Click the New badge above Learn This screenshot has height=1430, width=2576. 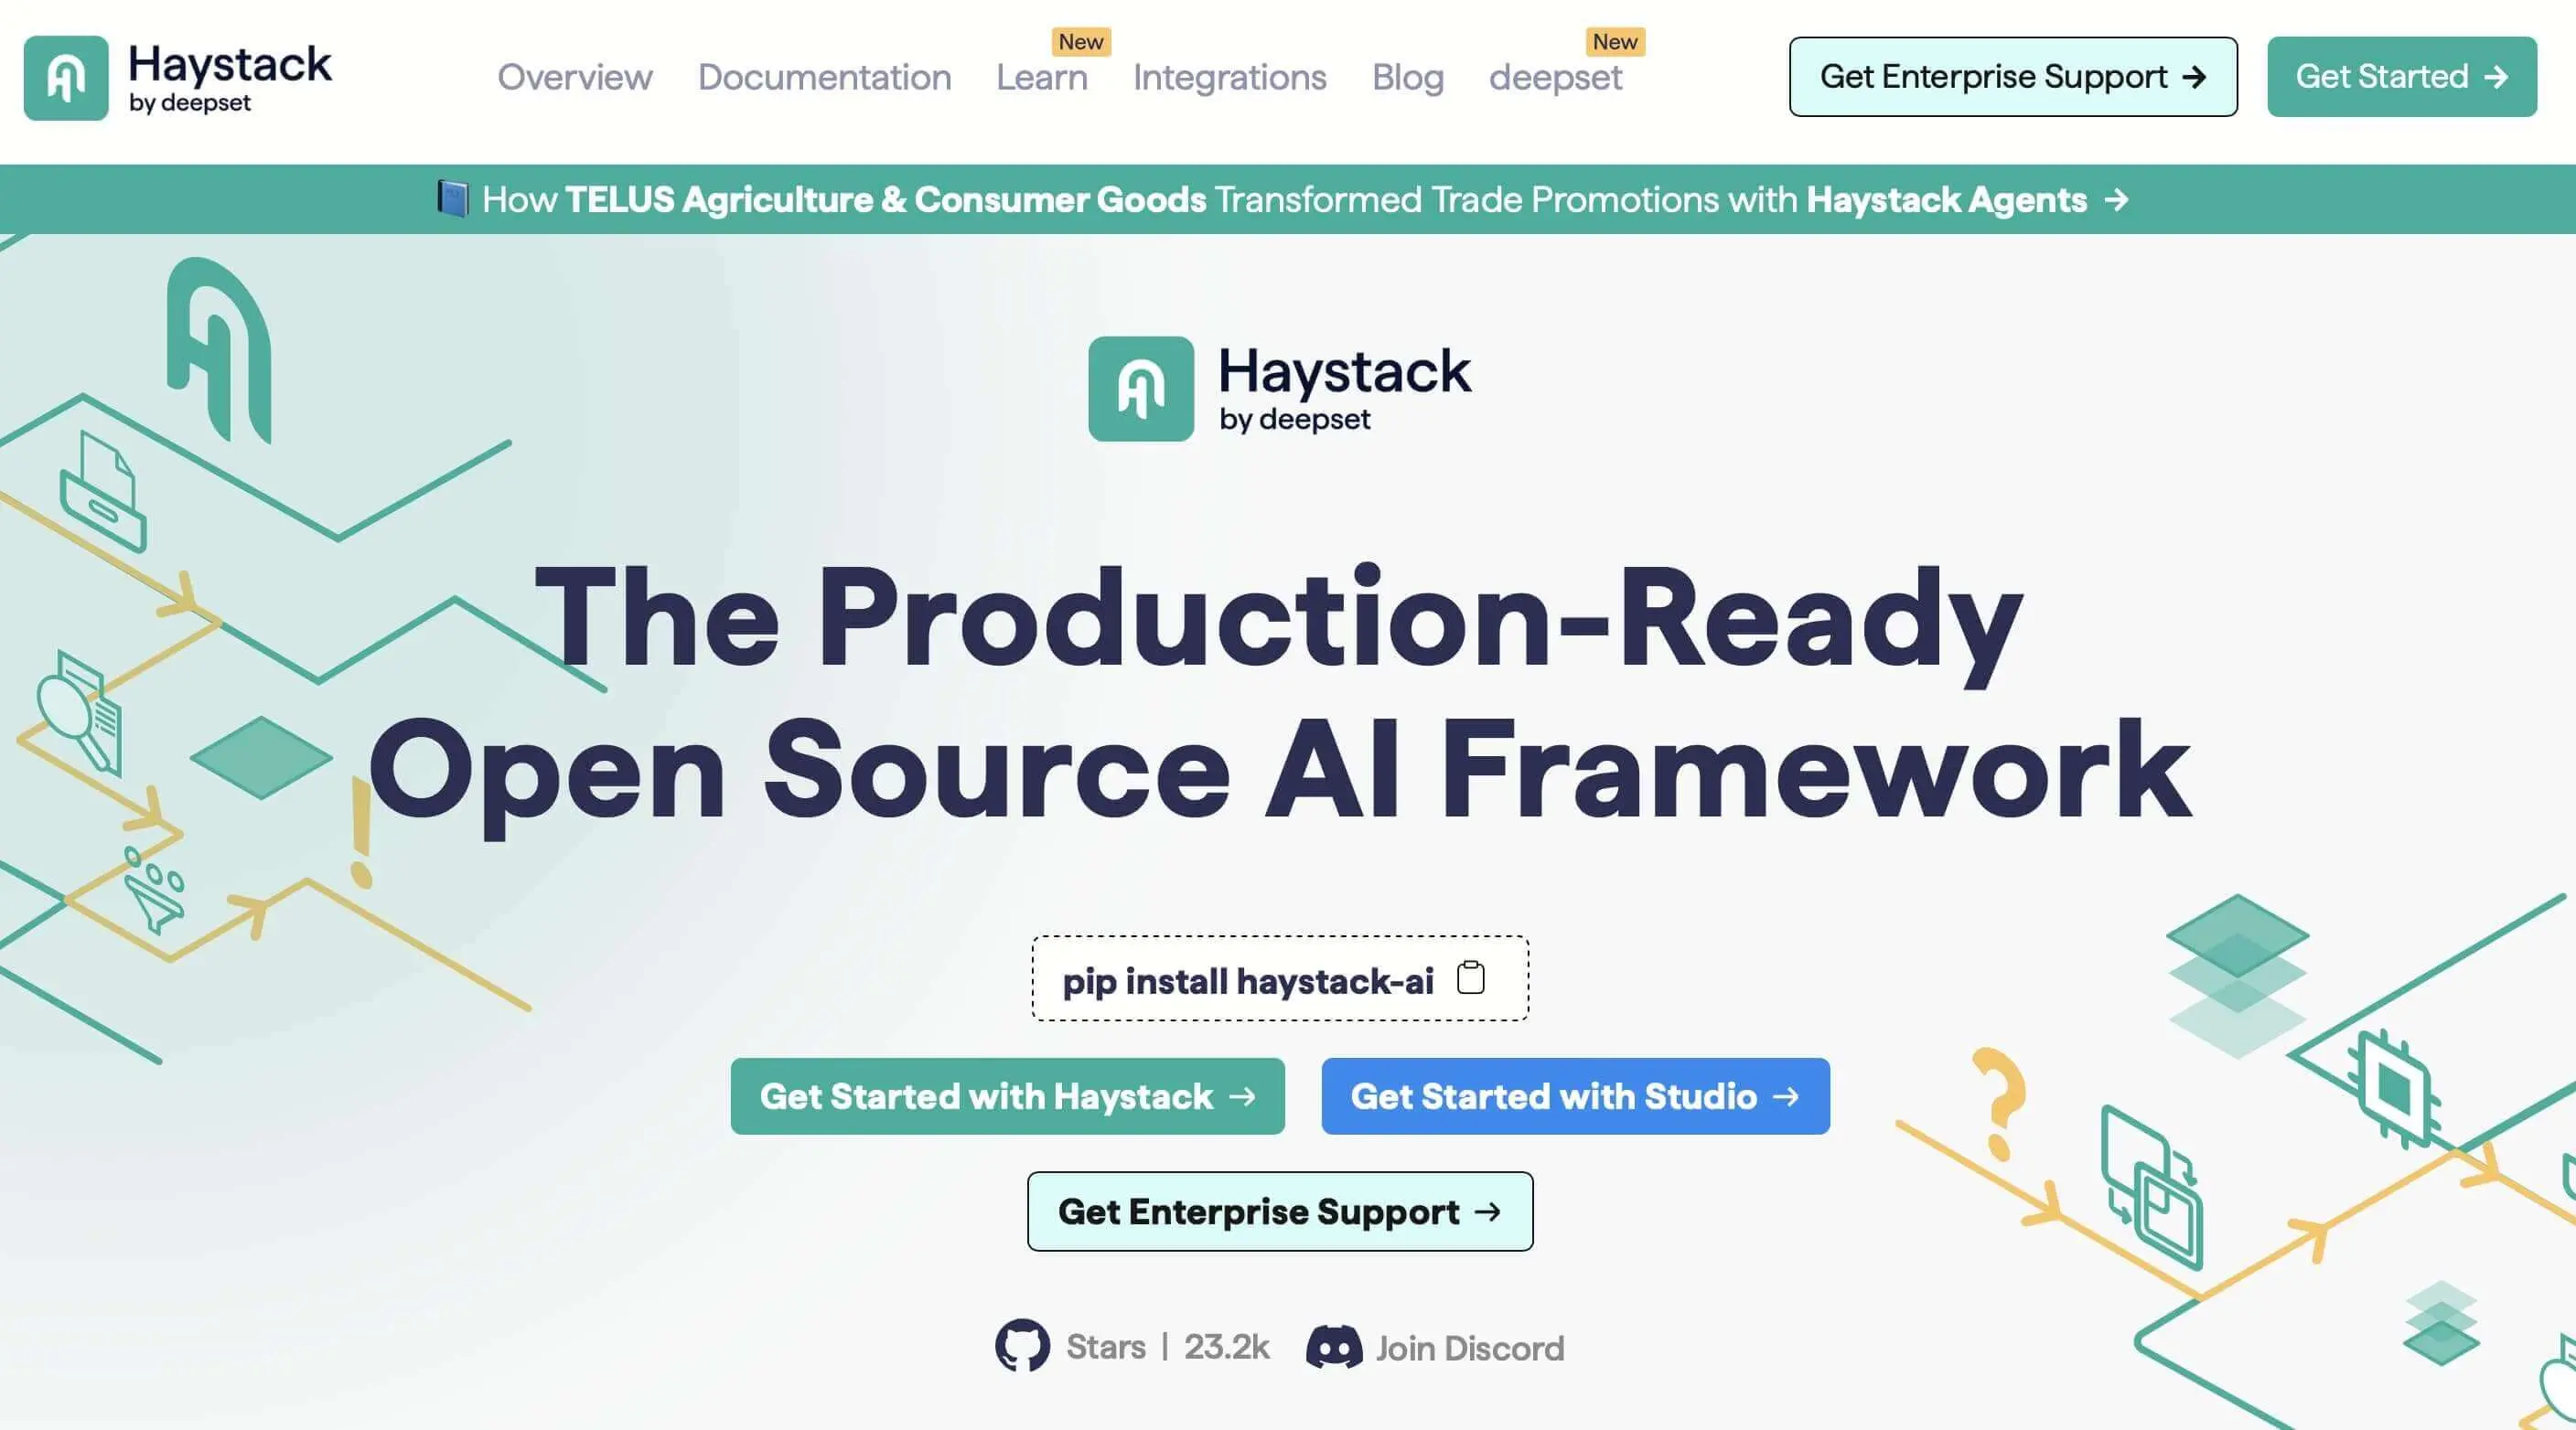pos(1082,42)
